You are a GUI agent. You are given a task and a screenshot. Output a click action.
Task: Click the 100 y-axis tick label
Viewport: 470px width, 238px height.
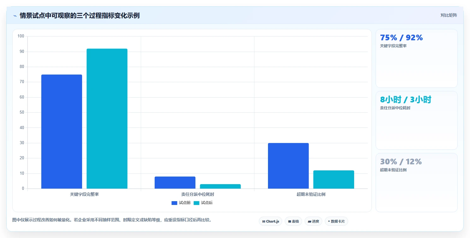[21, 36]
